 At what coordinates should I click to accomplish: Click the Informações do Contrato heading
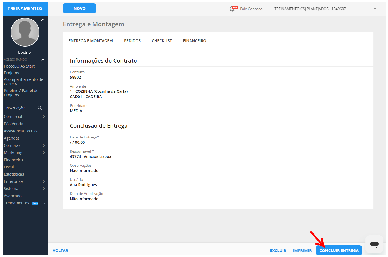[x=103, y=61]
